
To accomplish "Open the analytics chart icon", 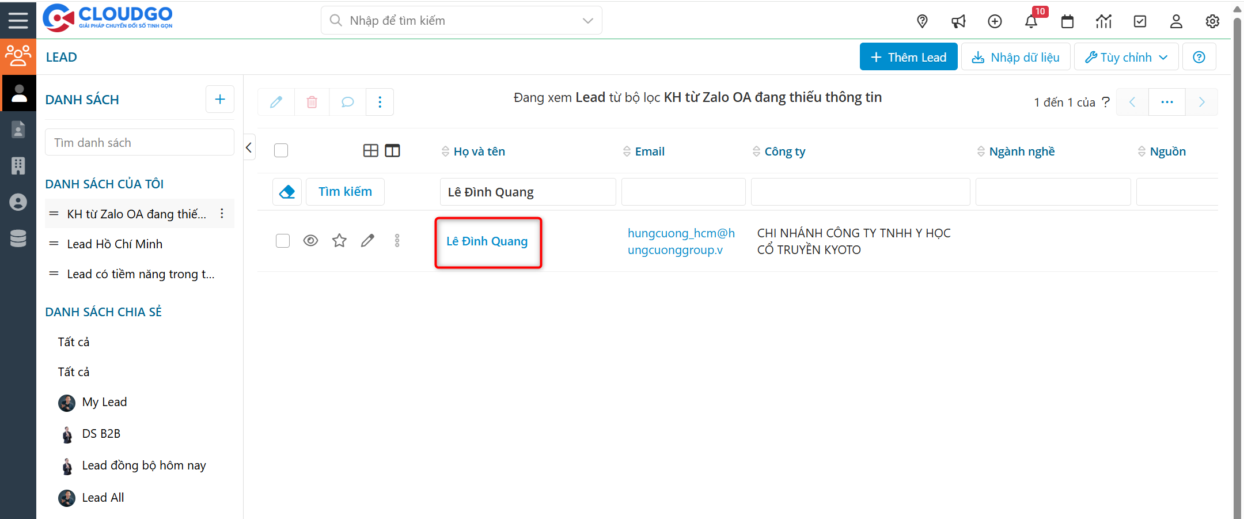I will click(x=1103, y=22).
